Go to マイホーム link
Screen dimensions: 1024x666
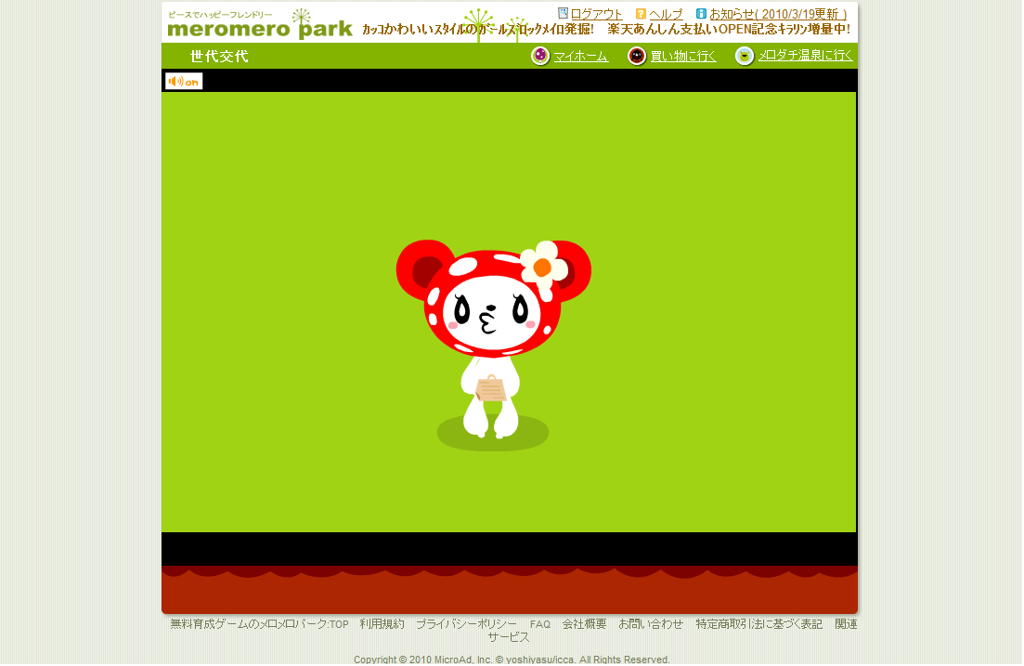tap(580, 57)
